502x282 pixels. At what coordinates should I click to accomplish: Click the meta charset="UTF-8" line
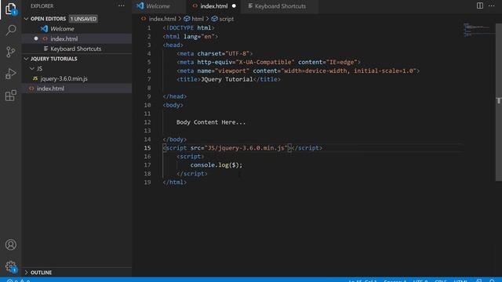215,53
